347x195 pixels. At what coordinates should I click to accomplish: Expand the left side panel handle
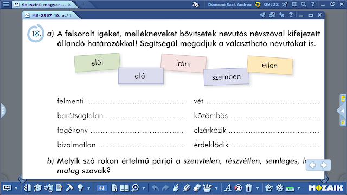coord(2,110)
